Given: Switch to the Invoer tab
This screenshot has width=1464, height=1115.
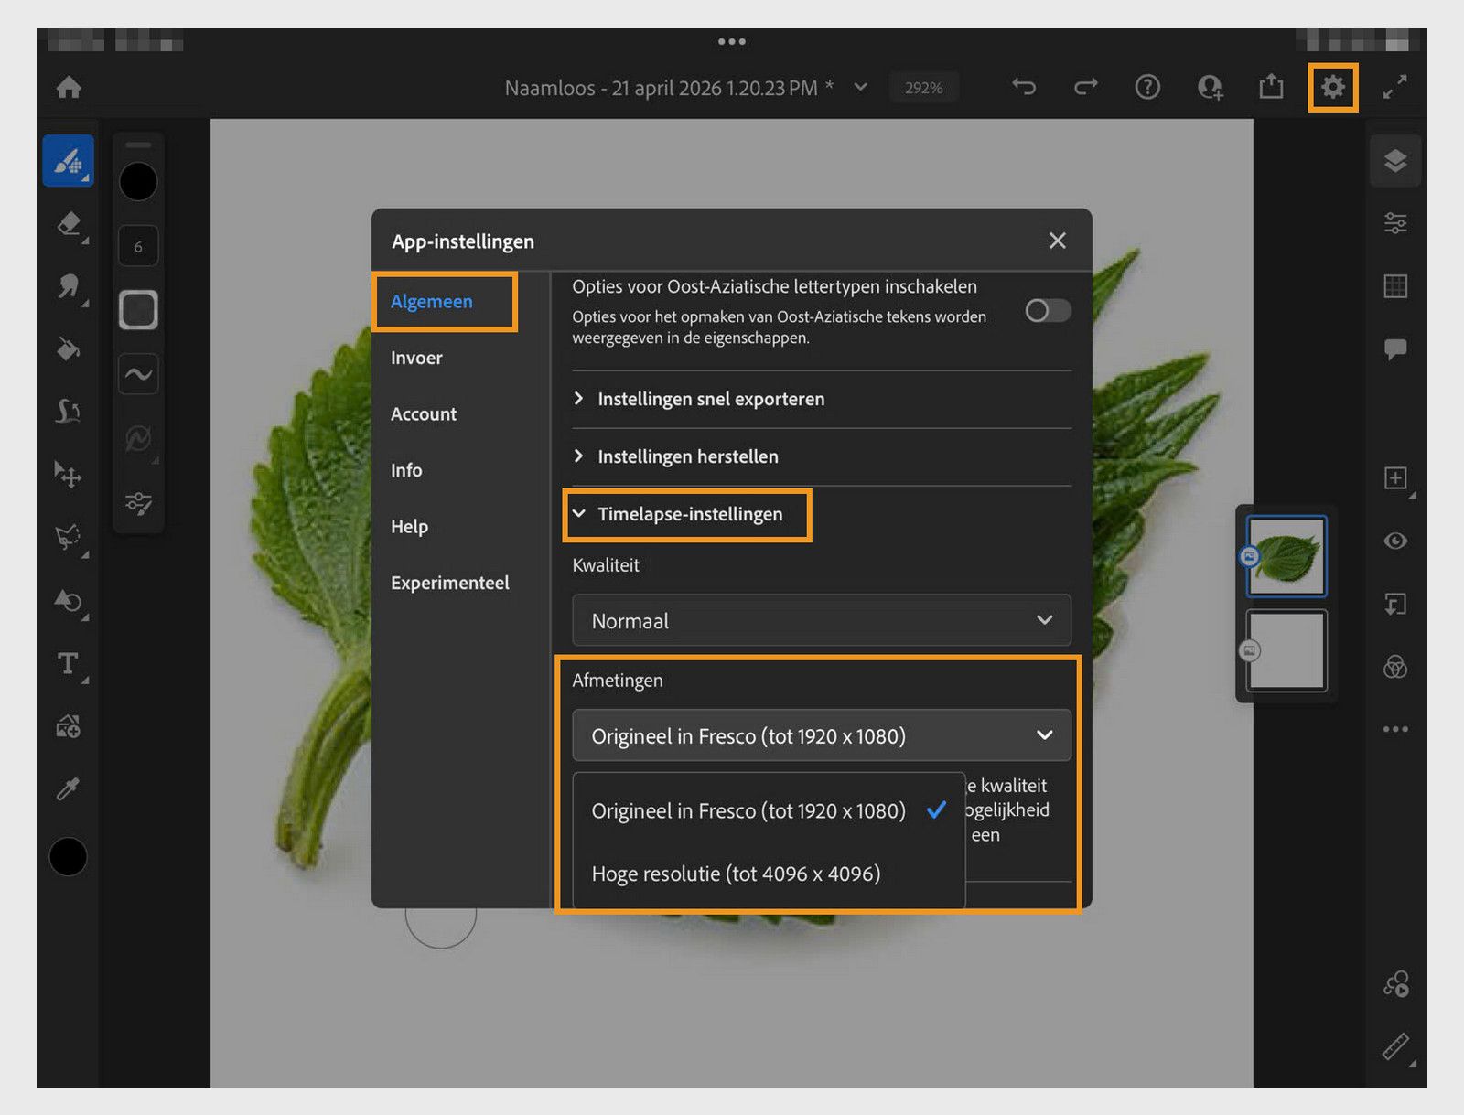Looking at the screenshot, I should pos(416,359).
